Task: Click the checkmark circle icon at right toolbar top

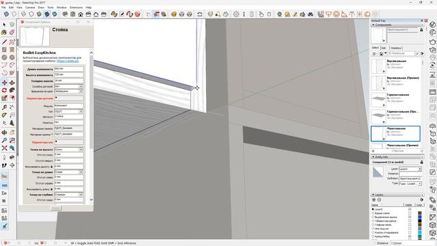Action: pyautogui.click(x=432, y=25)
